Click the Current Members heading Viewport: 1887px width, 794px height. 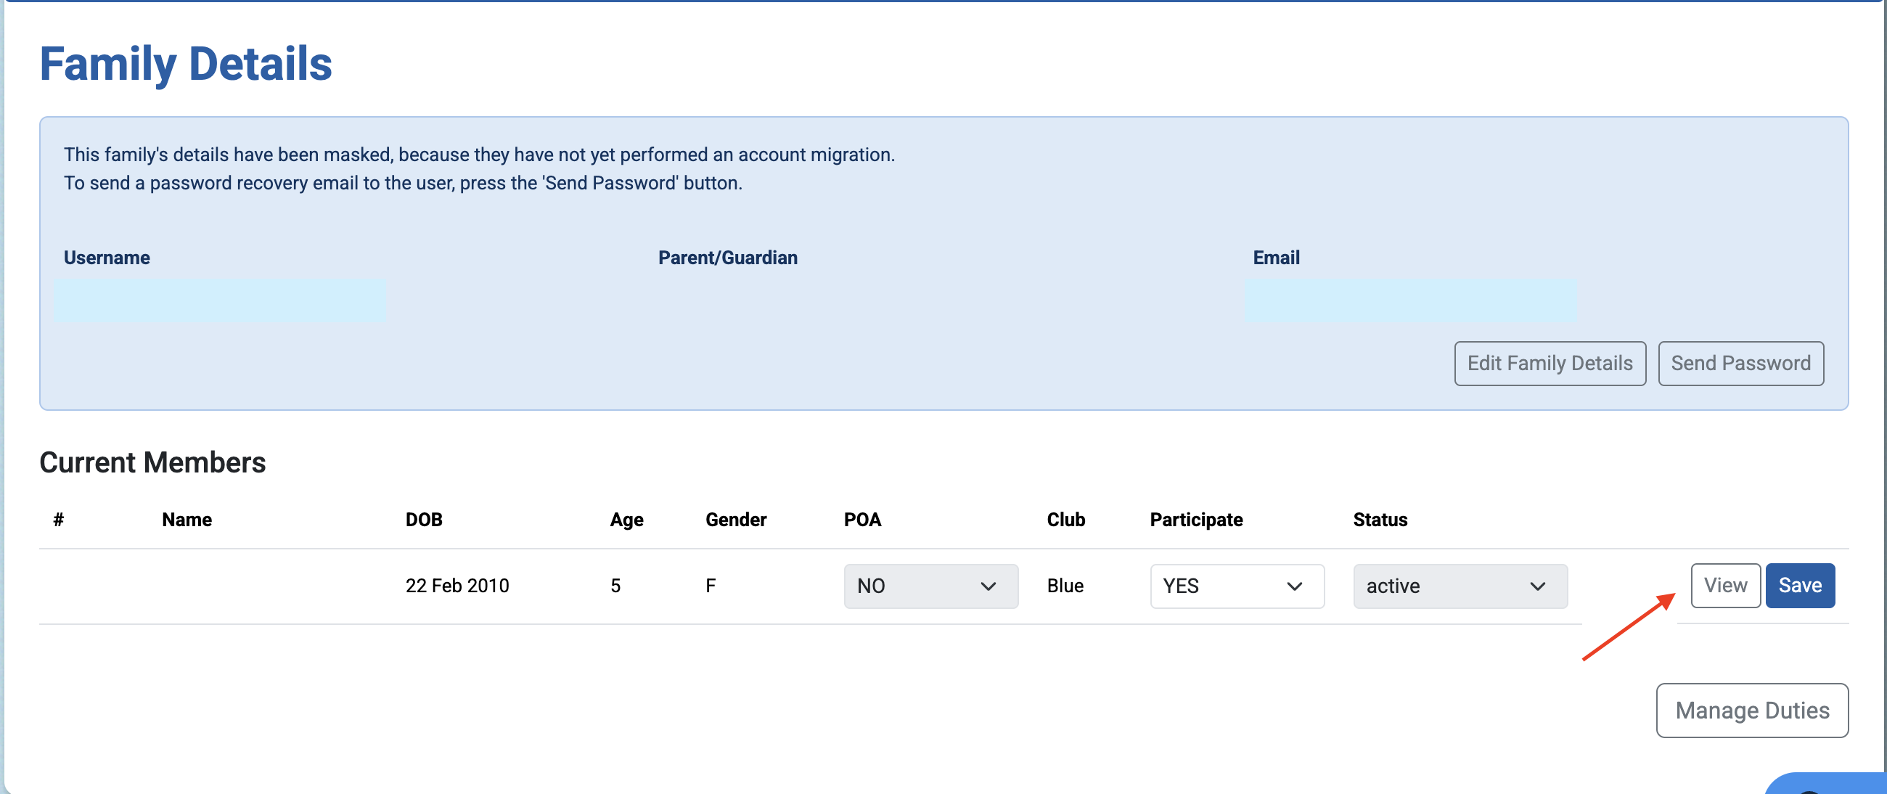[x=152, y=463]
